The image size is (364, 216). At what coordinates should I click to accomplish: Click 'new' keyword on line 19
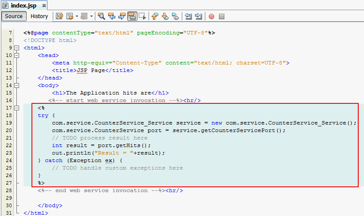click(217, 123)
